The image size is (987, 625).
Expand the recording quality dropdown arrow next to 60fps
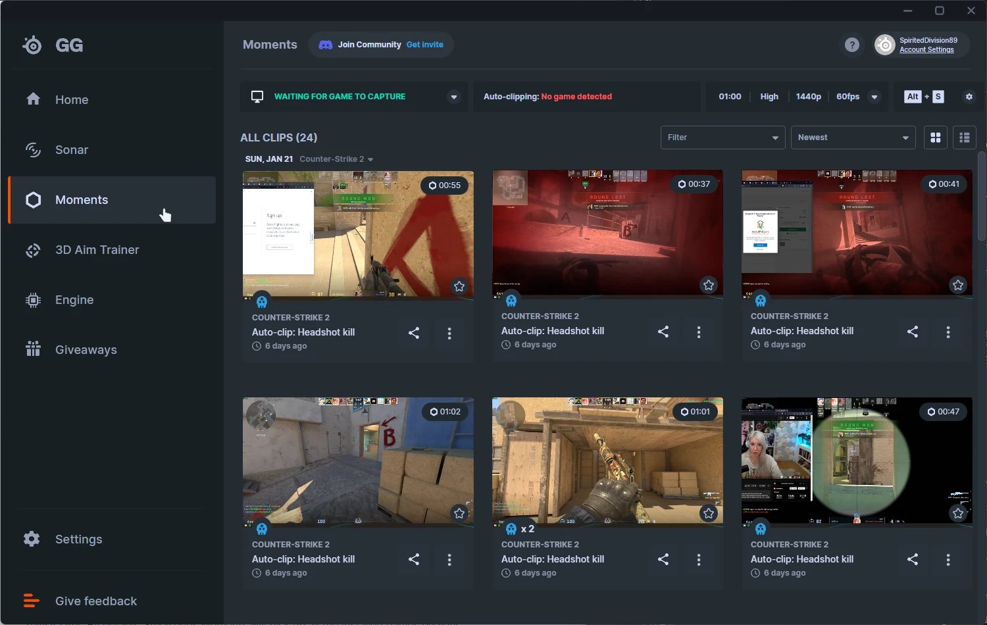click(874, 97)
